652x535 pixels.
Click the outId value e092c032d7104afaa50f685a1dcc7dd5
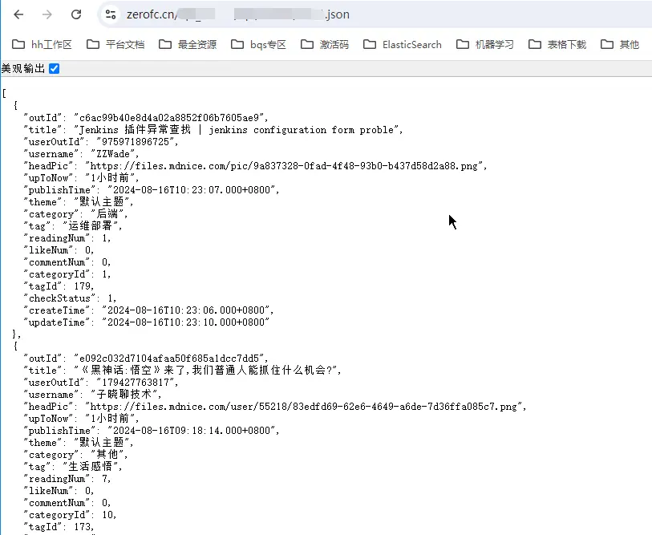pos(171,359)
